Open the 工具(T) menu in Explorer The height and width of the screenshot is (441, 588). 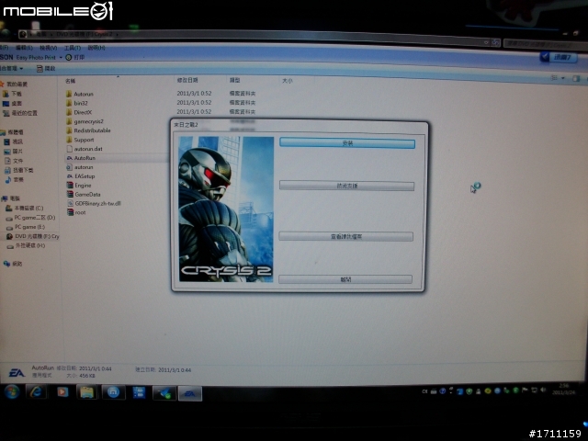[x=72, y=48]
